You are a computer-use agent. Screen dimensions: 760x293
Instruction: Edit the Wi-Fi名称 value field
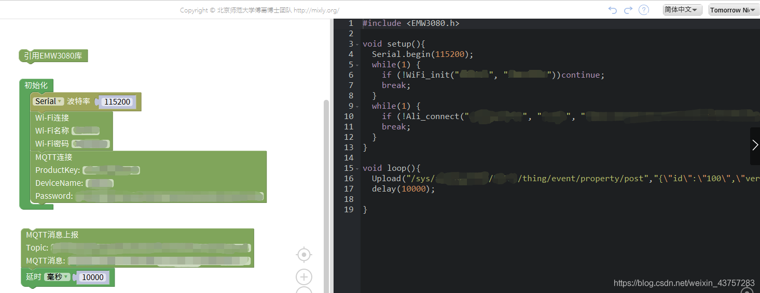click(86, 130)
